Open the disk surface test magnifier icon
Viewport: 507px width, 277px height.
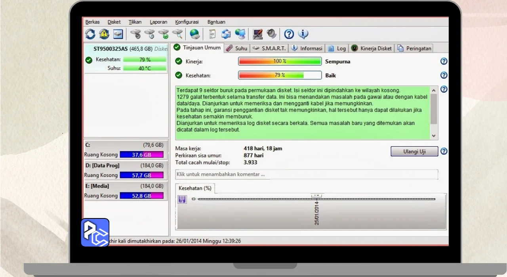coord(177,34)
